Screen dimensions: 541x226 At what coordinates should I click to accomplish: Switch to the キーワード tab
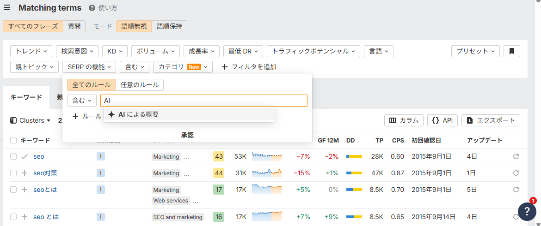click(x=26, y=97)
